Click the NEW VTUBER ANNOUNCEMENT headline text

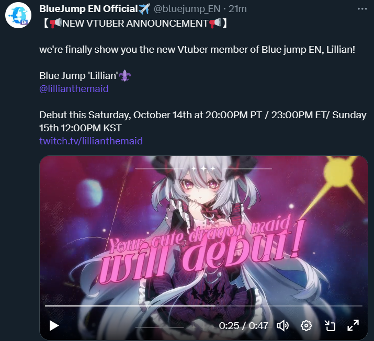135,24
